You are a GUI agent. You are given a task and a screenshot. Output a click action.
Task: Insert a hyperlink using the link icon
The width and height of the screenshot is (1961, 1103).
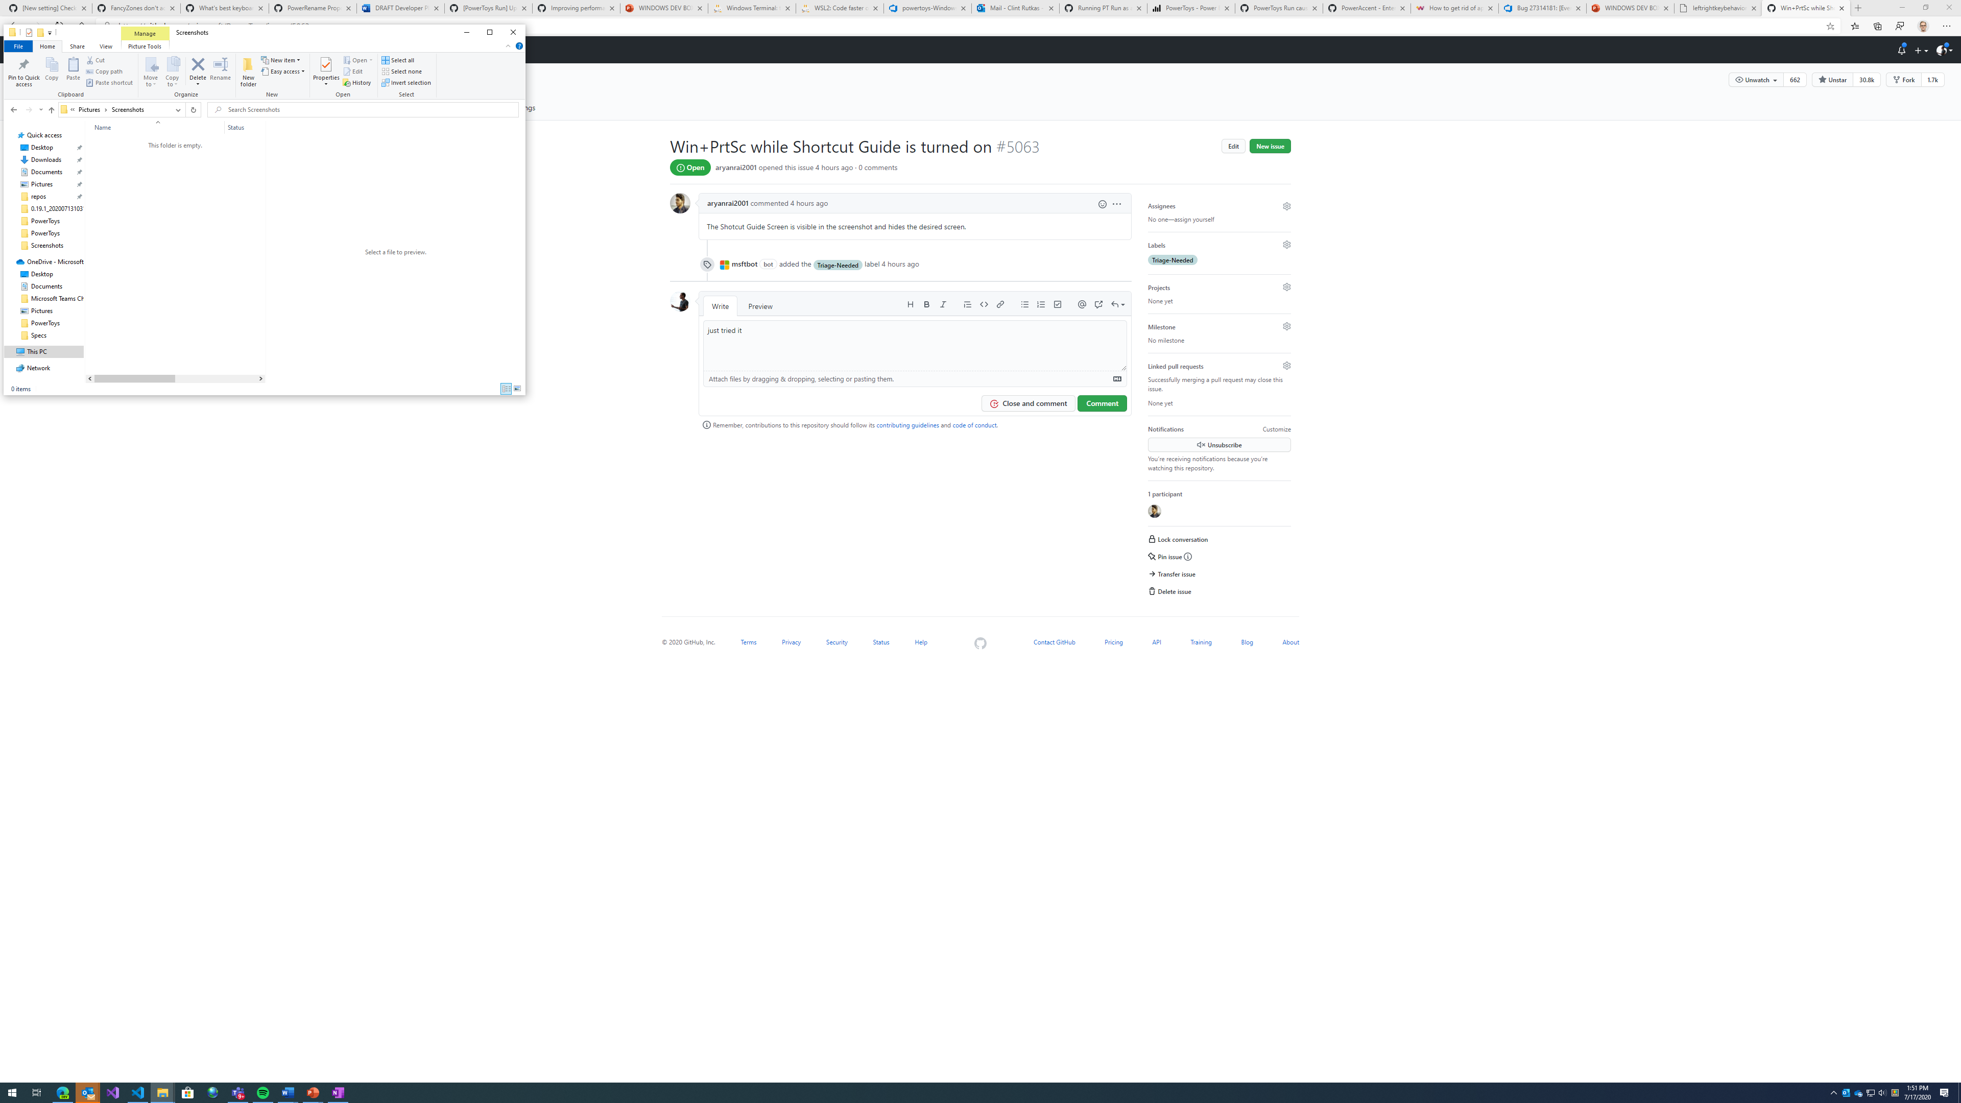[x=1000, y=304]
